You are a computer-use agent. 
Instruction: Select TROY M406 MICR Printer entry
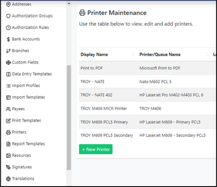coord(103,108)
